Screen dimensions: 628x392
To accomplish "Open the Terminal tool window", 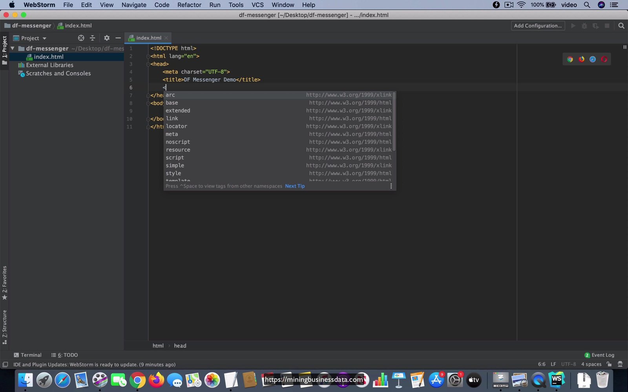I will [27, 355].
